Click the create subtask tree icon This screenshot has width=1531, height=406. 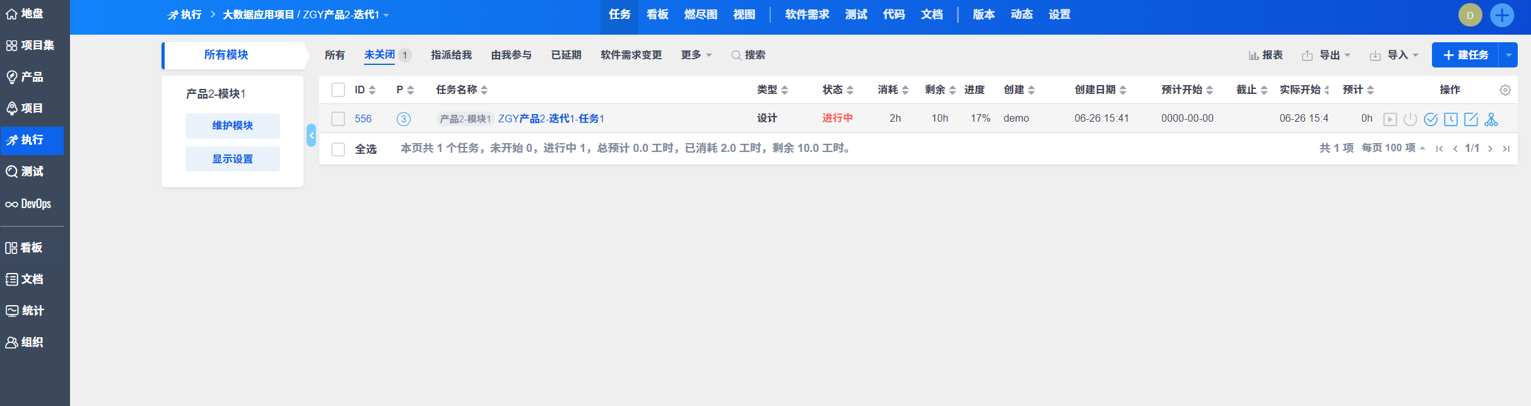[x=1491, y=119]
